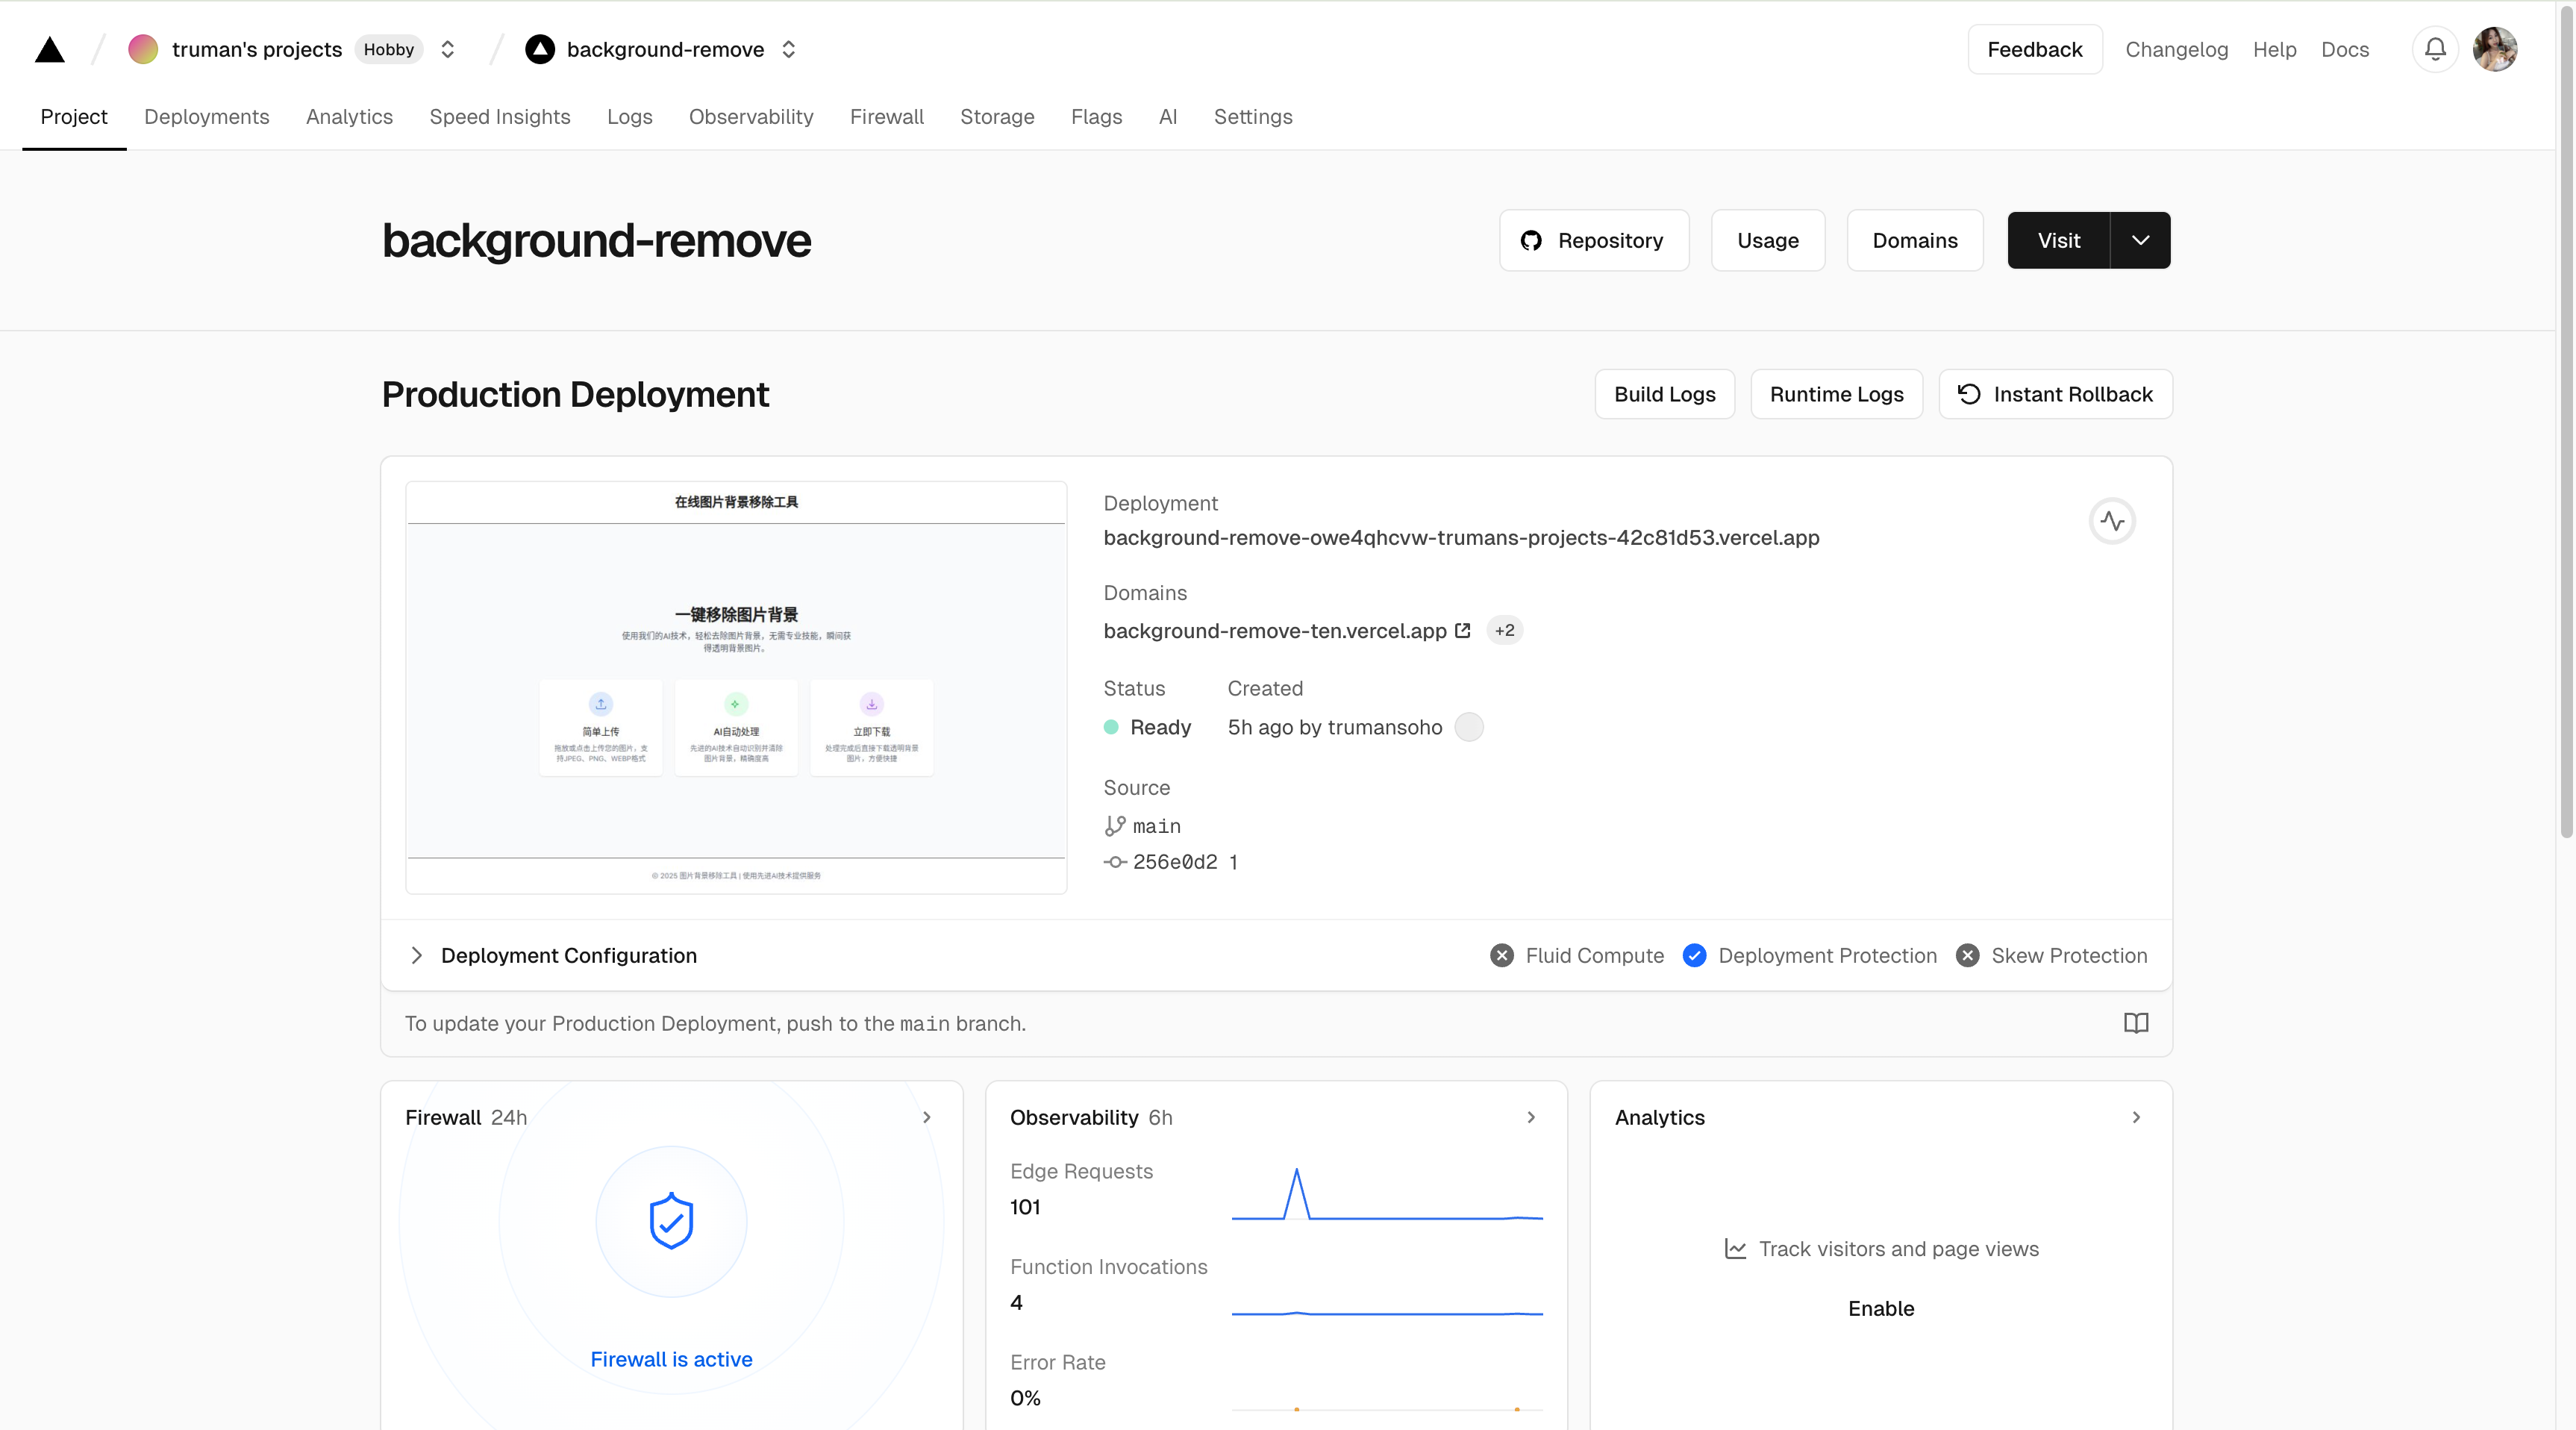Open Build Logs
The width and height of the screenshot is (2576, 1430).
pyautogui.click(x=1665, y=394)
